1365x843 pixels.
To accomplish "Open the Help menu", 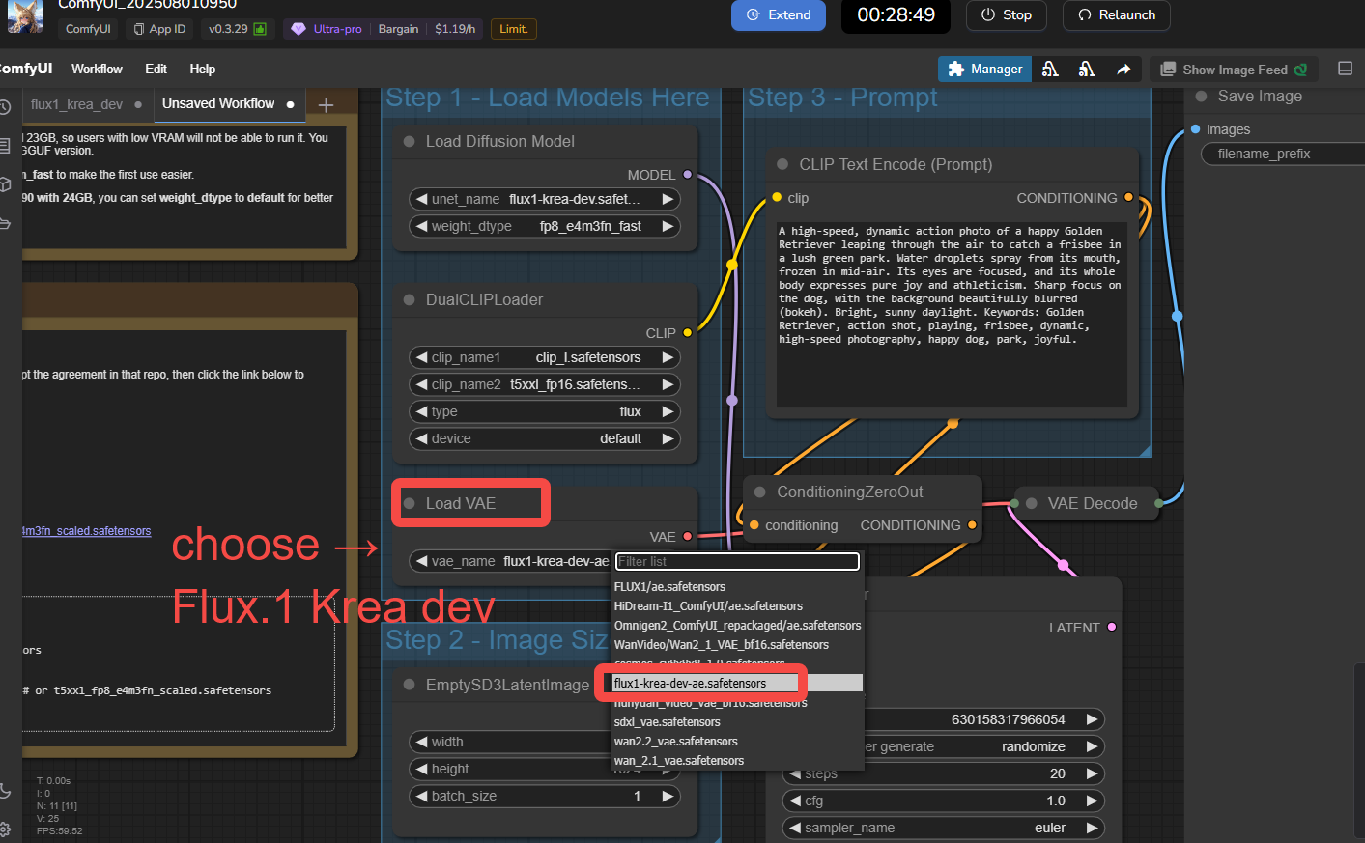I will 202,69.
